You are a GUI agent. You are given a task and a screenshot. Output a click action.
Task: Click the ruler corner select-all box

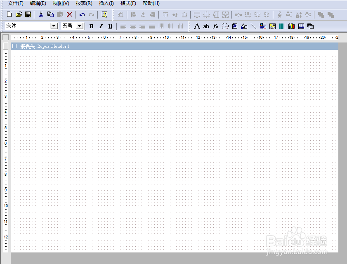(5, 38)
